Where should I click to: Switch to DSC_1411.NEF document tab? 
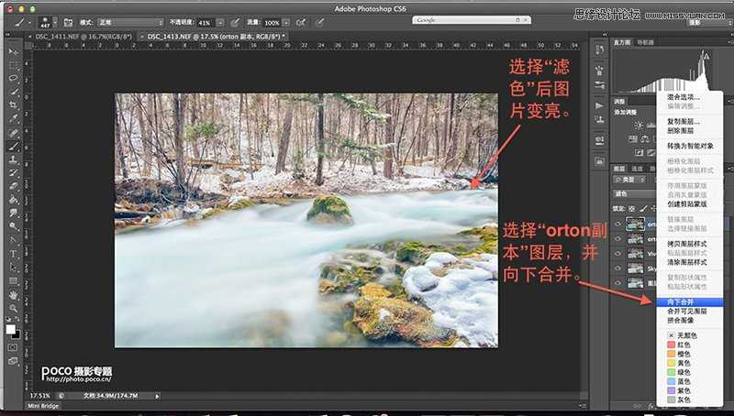point(83,36)
